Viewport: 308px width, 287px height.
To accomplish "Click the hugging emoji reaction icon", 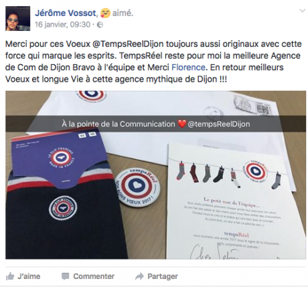I will tap(105, 13).
